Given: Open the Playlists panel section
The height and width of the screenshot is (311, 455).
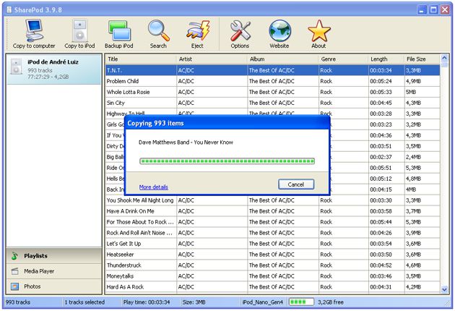Looking at the screenshot, I should coord(54,256).
